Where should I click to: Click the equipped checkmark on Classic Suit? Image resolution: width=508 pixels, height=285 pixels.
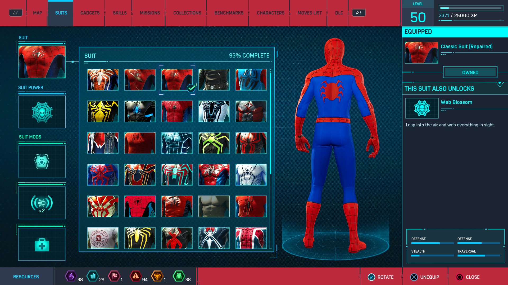pos(191,88)
